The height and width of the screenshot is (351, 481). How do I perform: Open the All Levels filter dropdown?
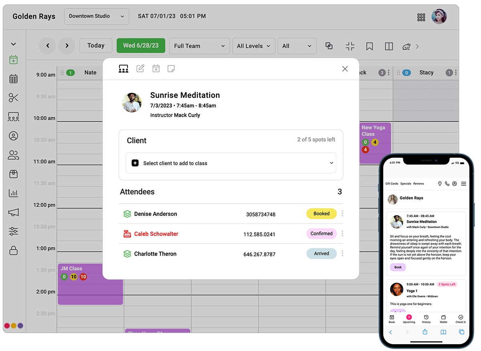click(254, 46)
